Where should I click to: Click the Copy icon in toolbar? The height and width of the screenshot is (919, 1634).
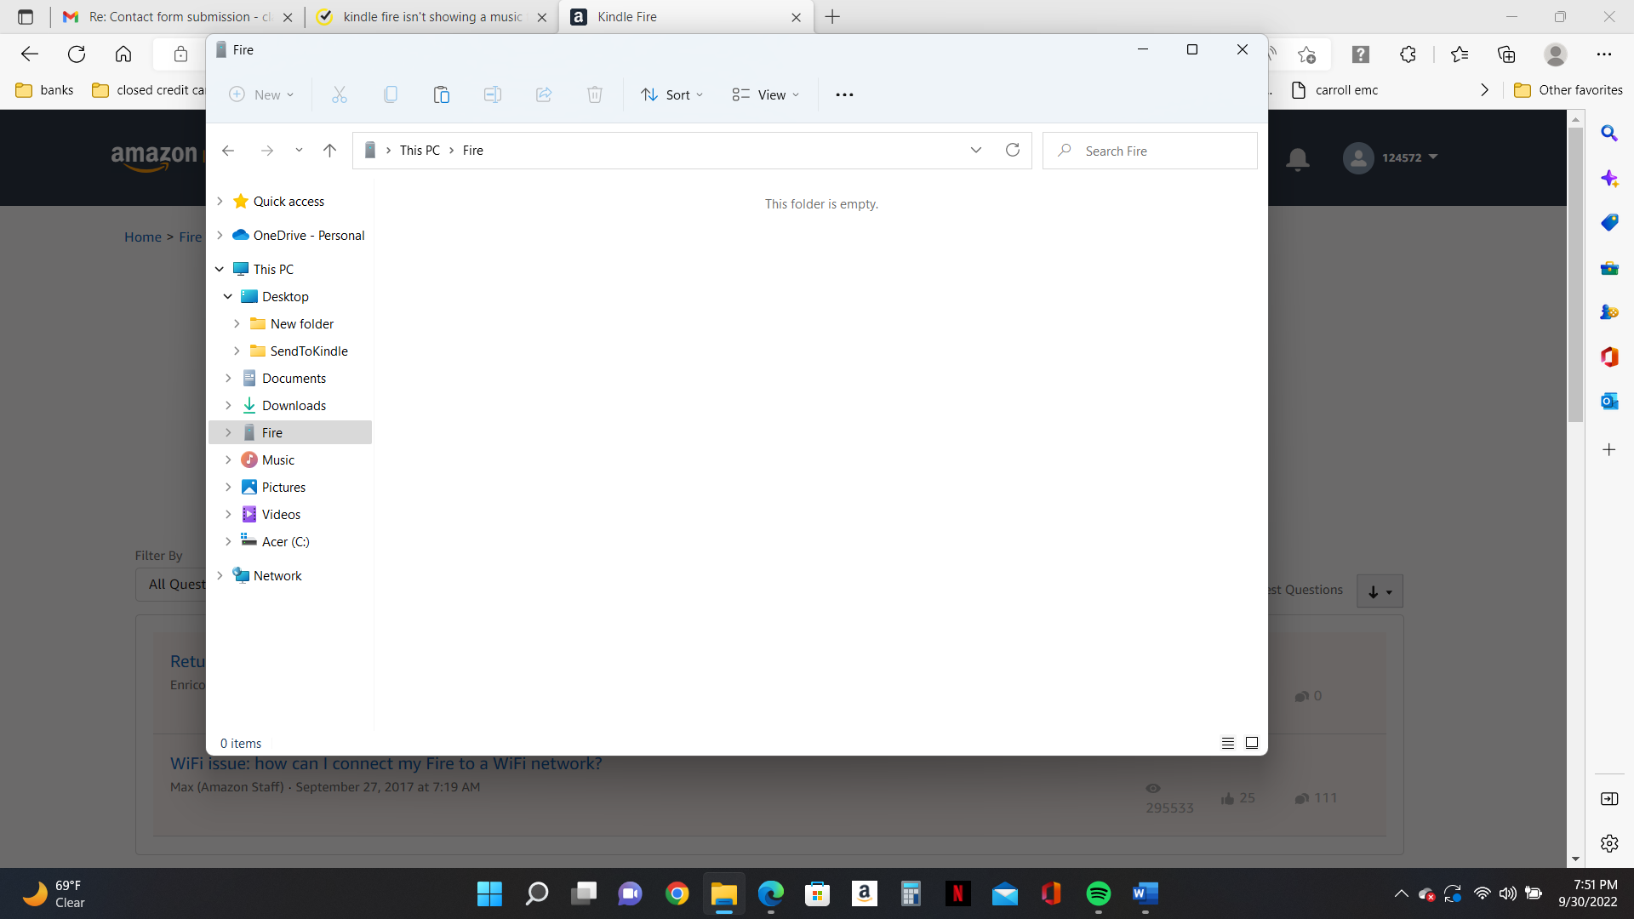tap(390, 94)
